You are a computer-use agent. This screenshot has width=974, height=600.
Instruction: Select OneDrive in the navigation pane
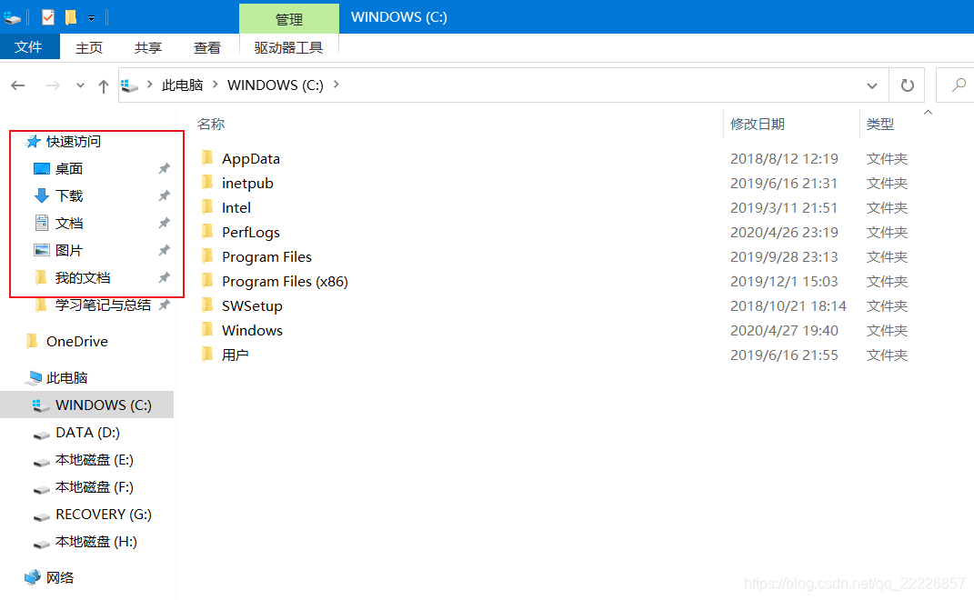pos(76,342)
